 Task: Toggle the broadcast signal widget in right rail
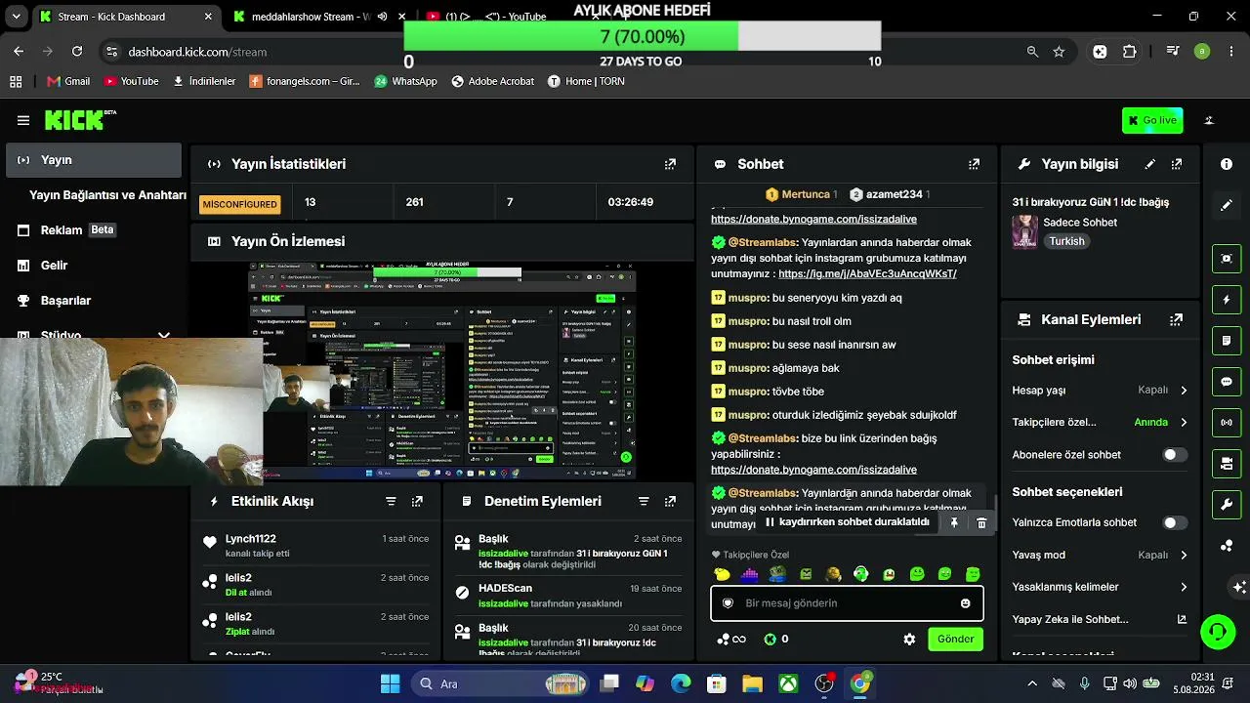click(1227, 423)
